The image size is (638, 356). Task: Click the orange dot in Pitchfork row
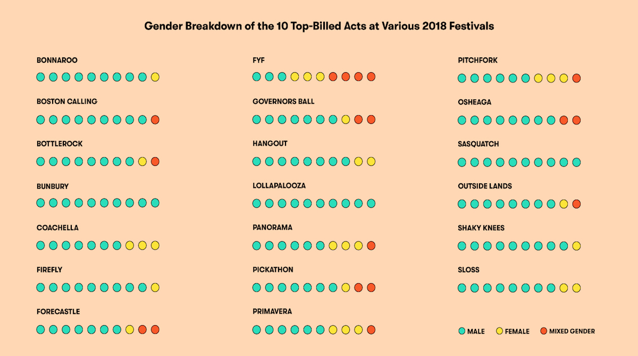pyautogui.click(x=576, y=78)
